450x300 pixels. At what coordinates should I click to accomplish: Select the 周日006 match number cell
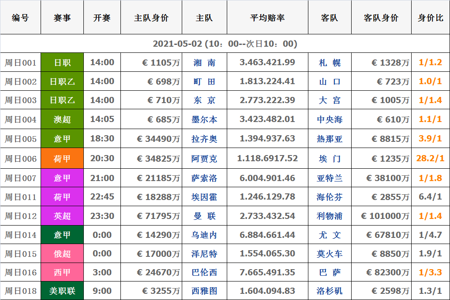click(x=21, y=159)
